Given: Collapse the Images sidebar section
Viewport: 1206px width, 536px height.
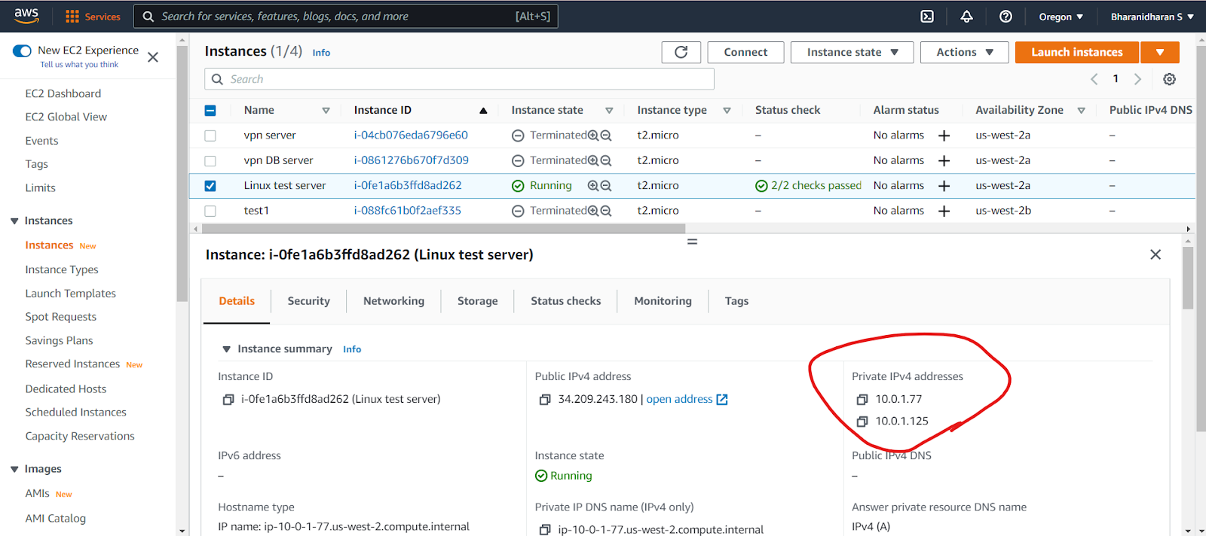Looking at the screenshot, I should pyautogui.click(x=14, y=469).
